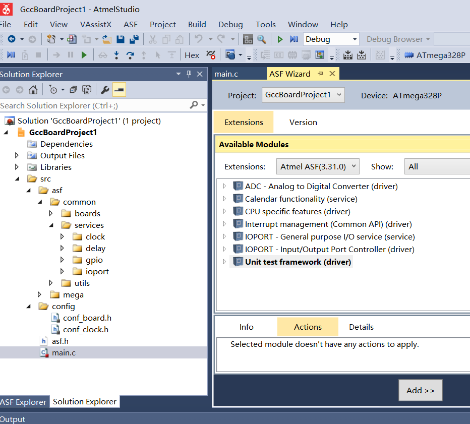
Task: Toggle the Preview Selected Items button
Action: click(119, 90)
